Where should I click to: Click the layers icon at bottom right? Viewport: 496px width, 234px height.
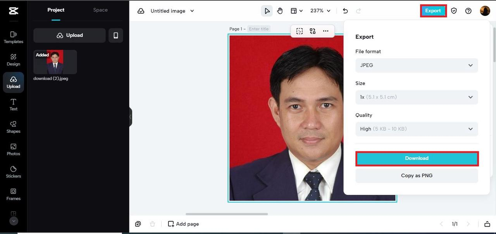(x=487, y=224)
